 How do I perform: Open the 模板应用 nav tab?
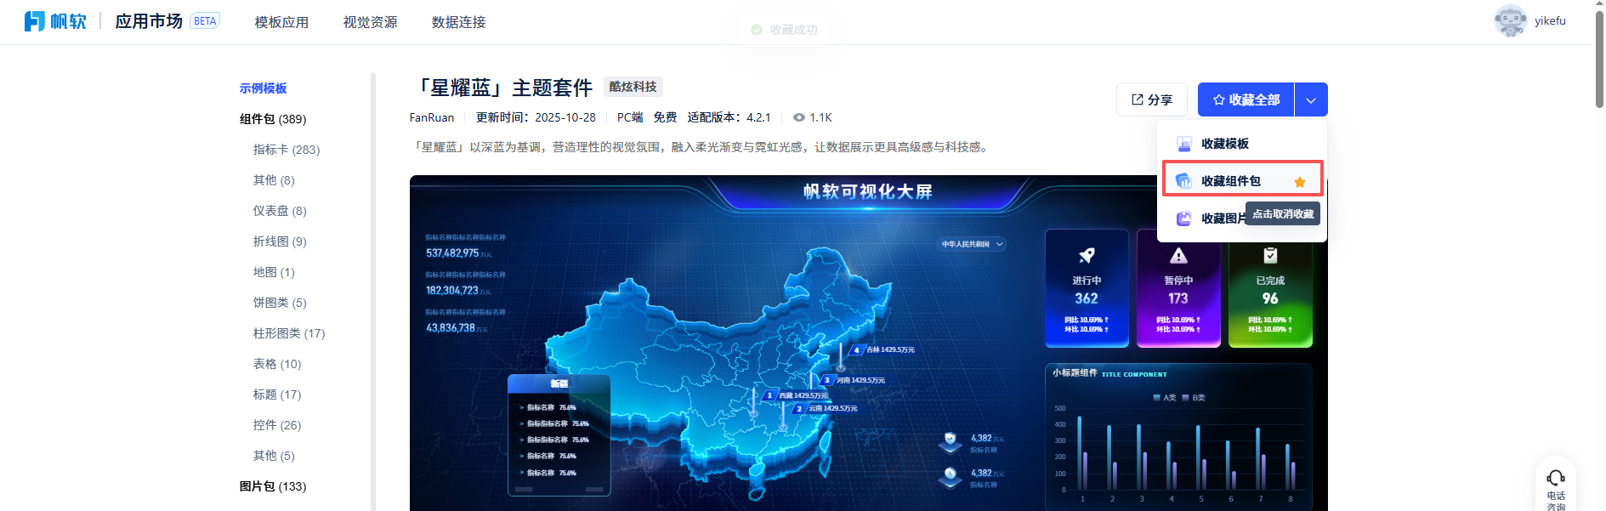point(281,22)
